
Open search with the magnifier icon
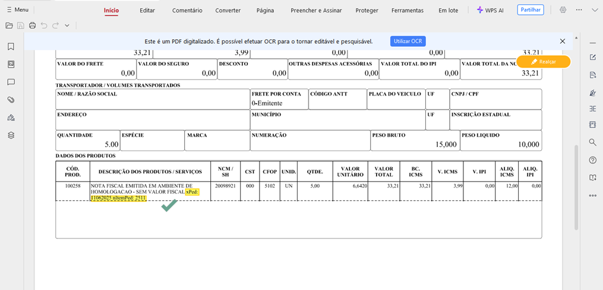tap(593, 142)
